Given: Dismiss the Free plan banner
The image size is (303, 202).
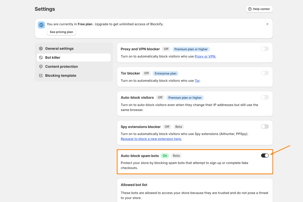Looking at the screenshot, I should tap(267, 24).
